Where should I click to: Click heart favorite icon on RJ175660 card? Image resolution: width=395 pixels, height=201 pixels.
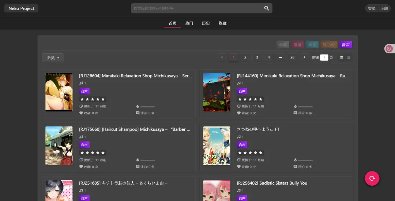[81, 167]
